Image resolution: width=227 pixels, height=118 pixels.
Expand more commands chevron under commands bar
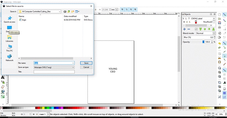point(220,104)
